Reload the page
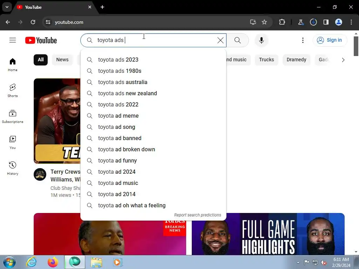 pos(33,22)
